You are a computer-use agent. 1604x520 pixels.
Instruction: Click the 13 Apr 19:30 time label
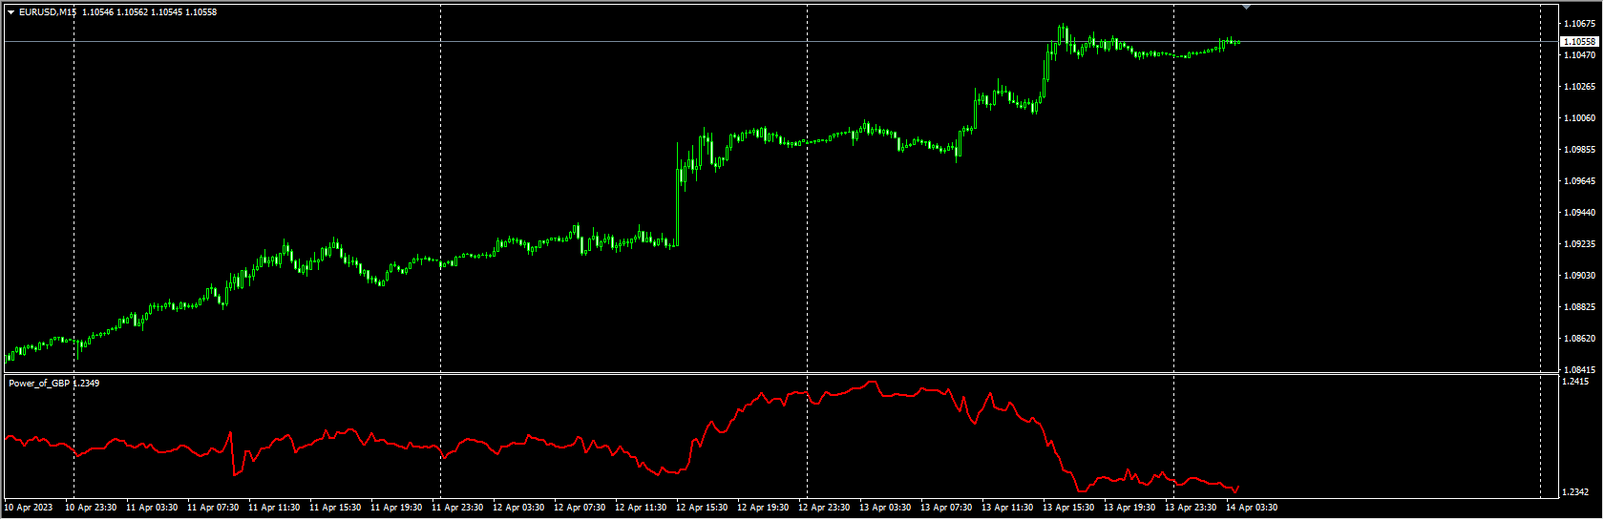click(x=1129, y=508)
